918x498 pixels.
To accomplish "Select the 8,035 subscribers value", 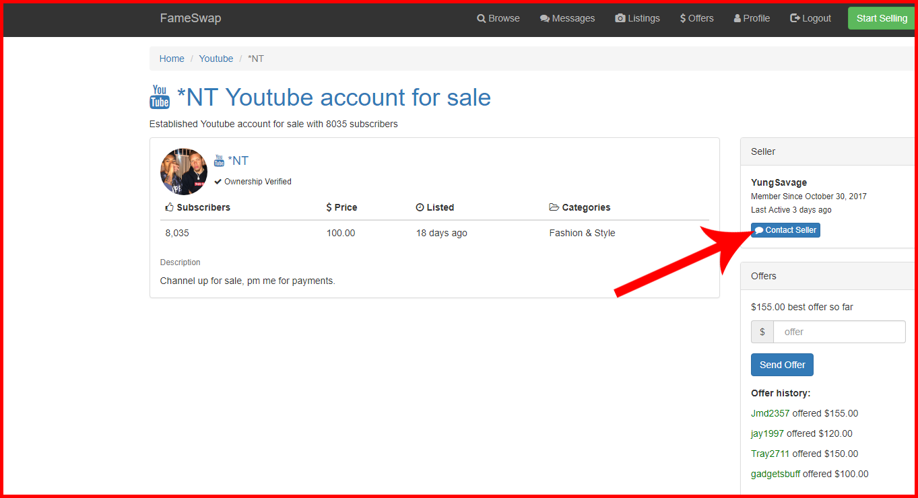I will point(177,233).
